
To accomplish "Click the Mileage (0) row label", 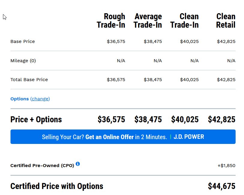I will (23, 61).
